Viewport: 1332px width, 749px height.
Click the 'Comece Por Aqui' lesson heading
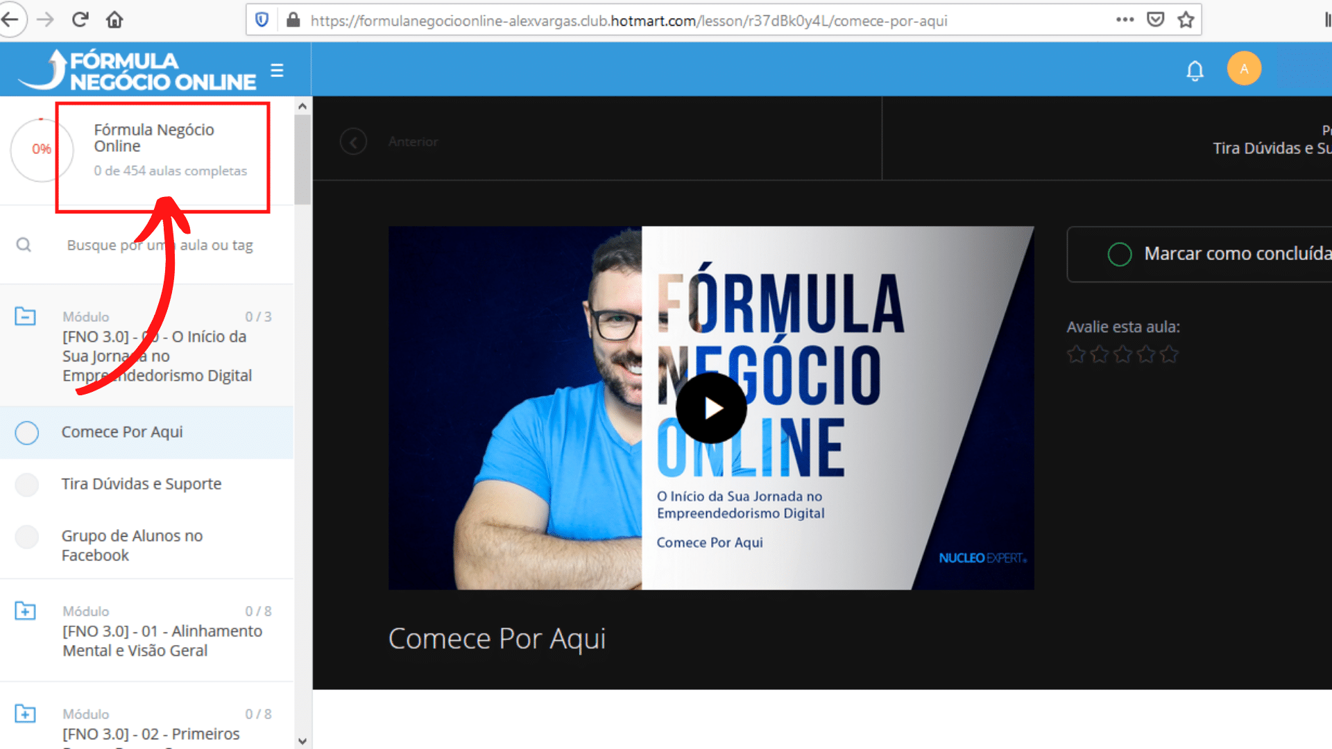pyautogui.click(x=497, y=639)
